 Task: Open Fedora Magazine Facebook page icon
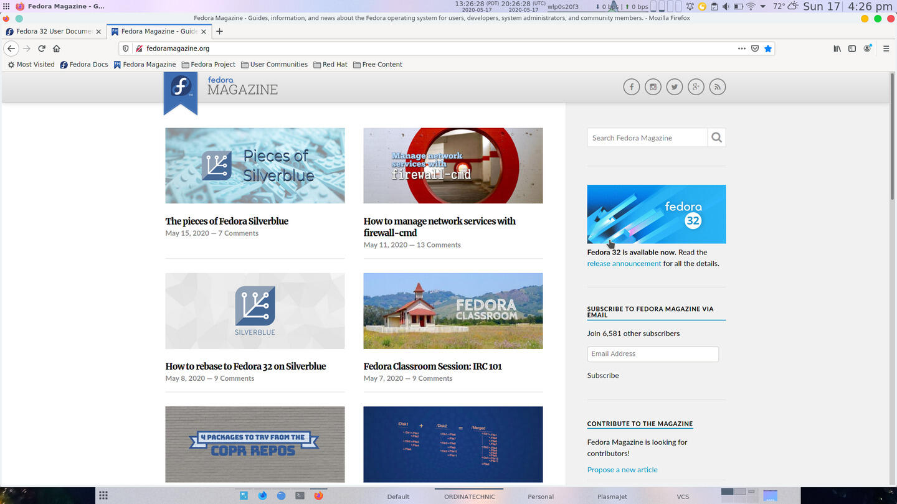[x=632, y=87]
